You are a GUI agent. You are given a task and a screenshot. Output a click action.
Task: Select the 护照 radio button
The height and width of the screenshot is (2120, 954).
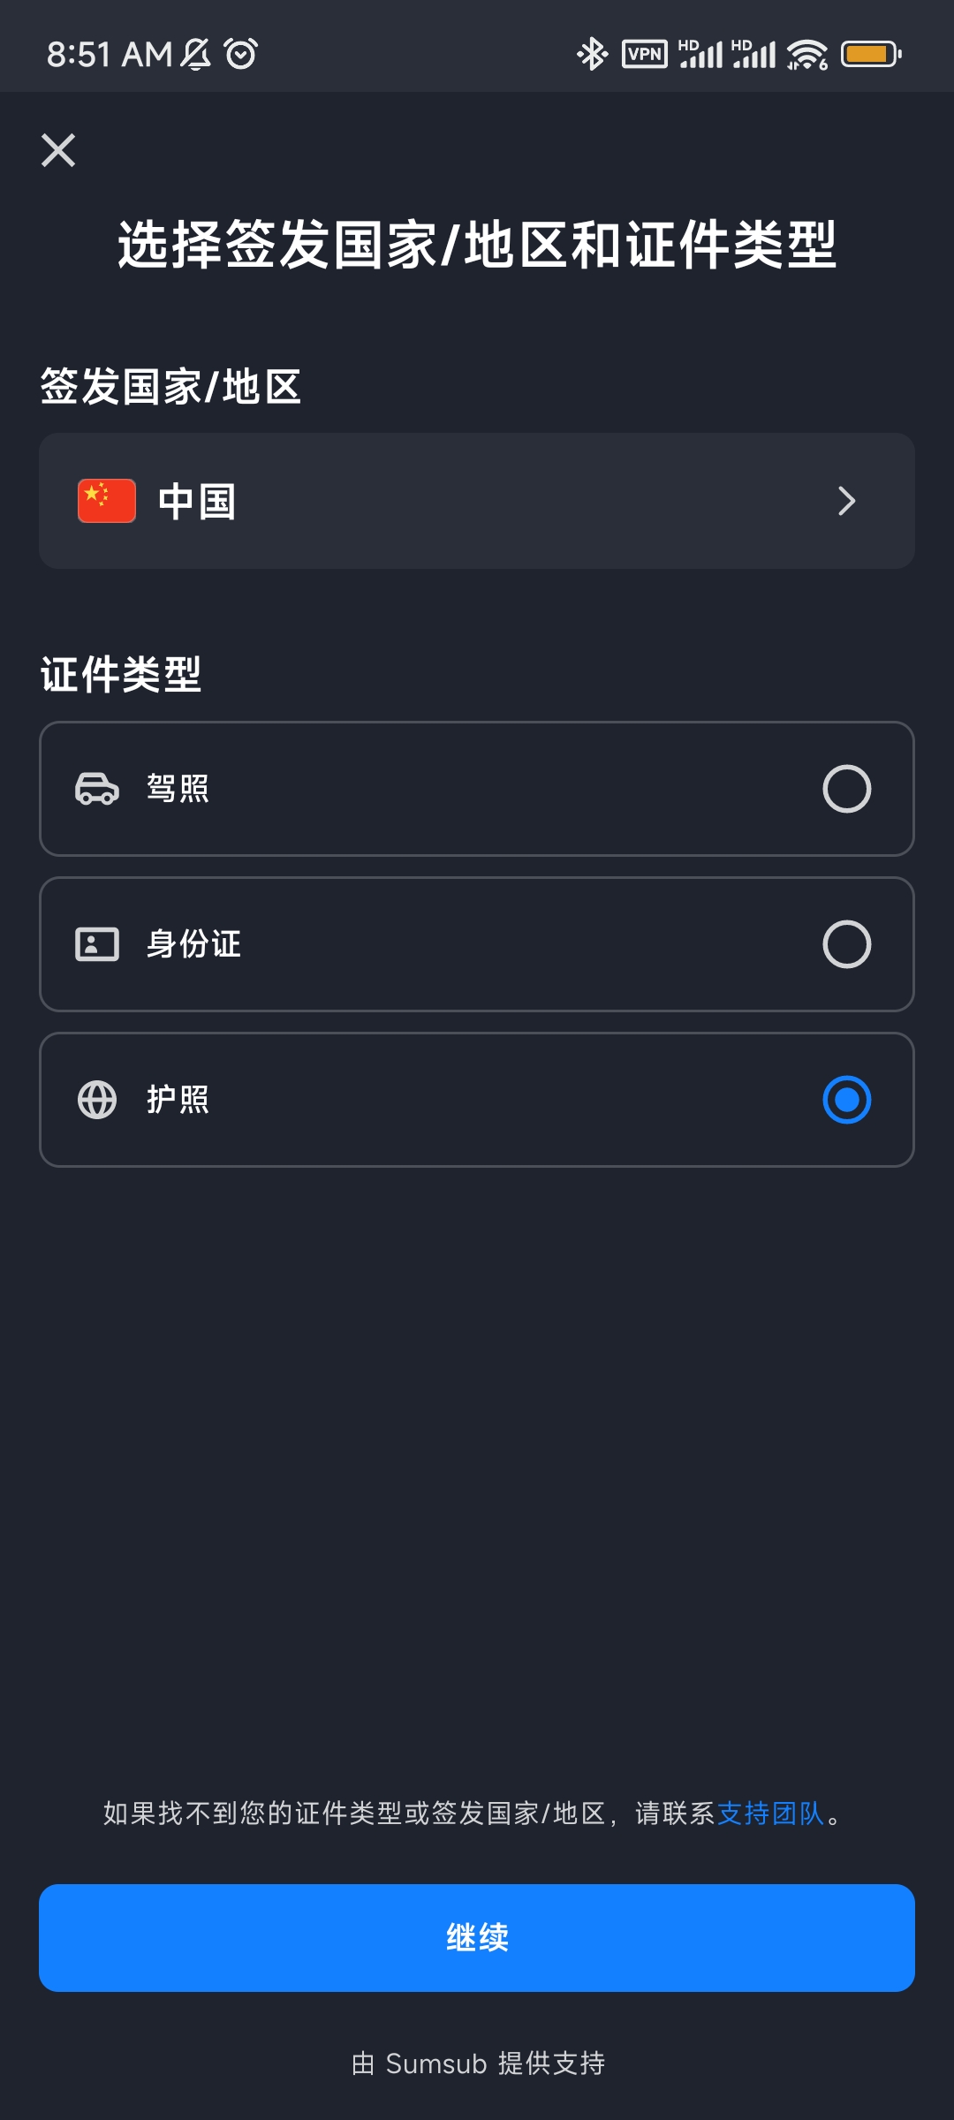(847, 1100)
